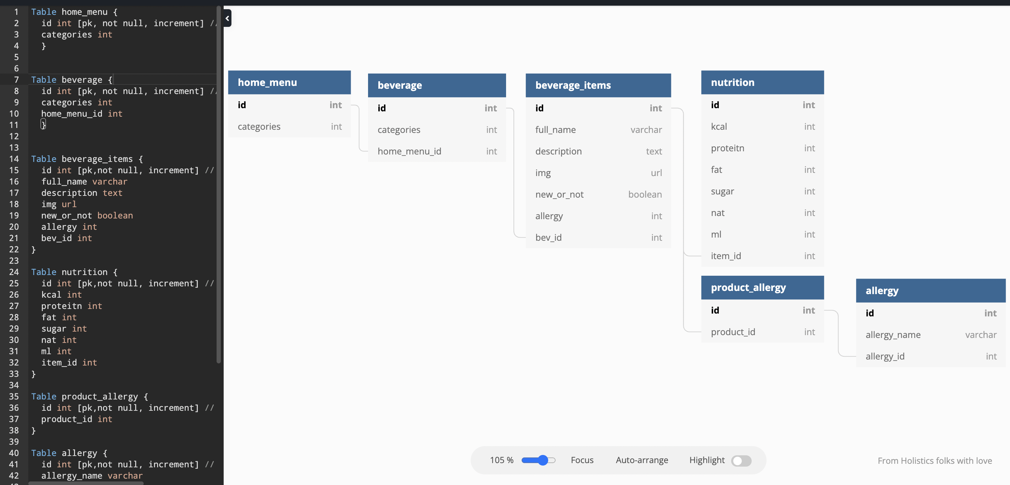Select the beverage table header
This screenshot has height=485, width=1010.
coord(436,85)
